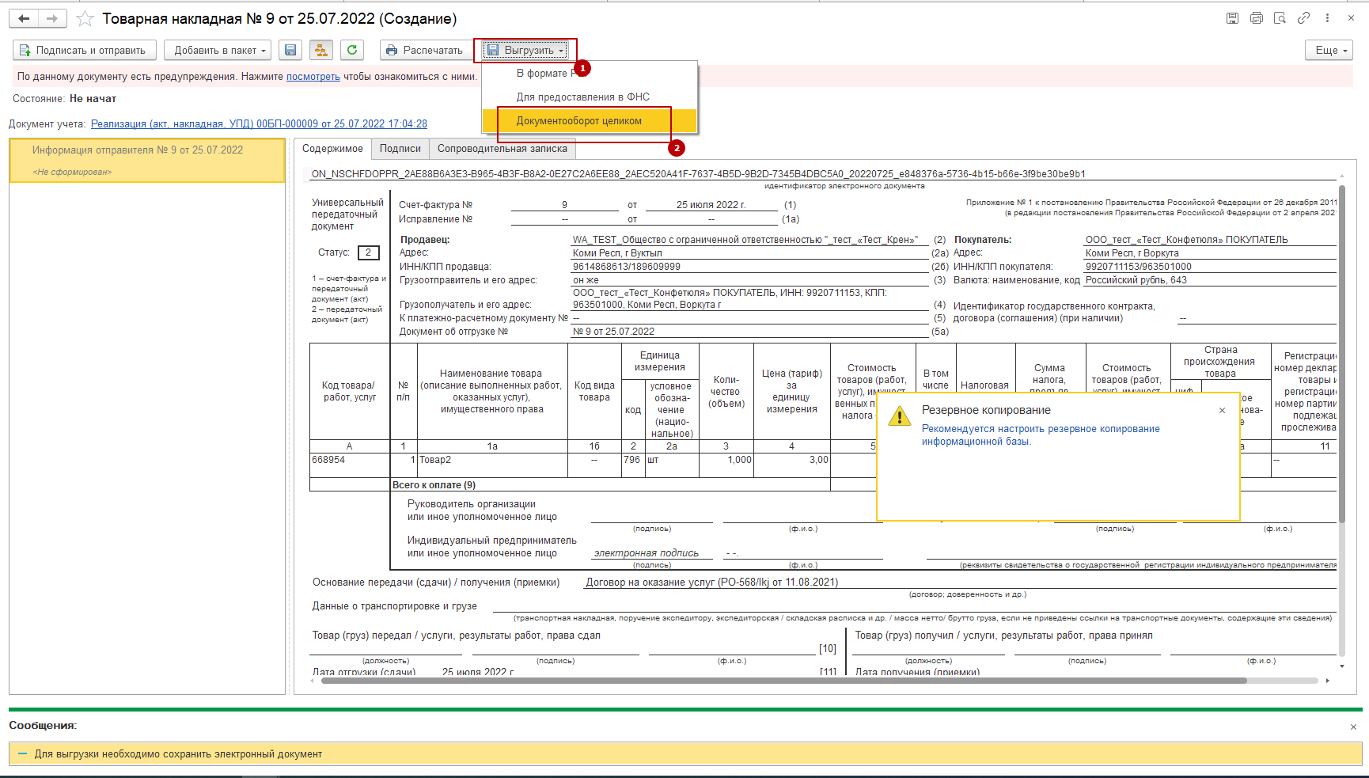The height and width of the screenshot is (778, 1369).
Task: Close the backup notification popup
Action: pos(1223,410)
